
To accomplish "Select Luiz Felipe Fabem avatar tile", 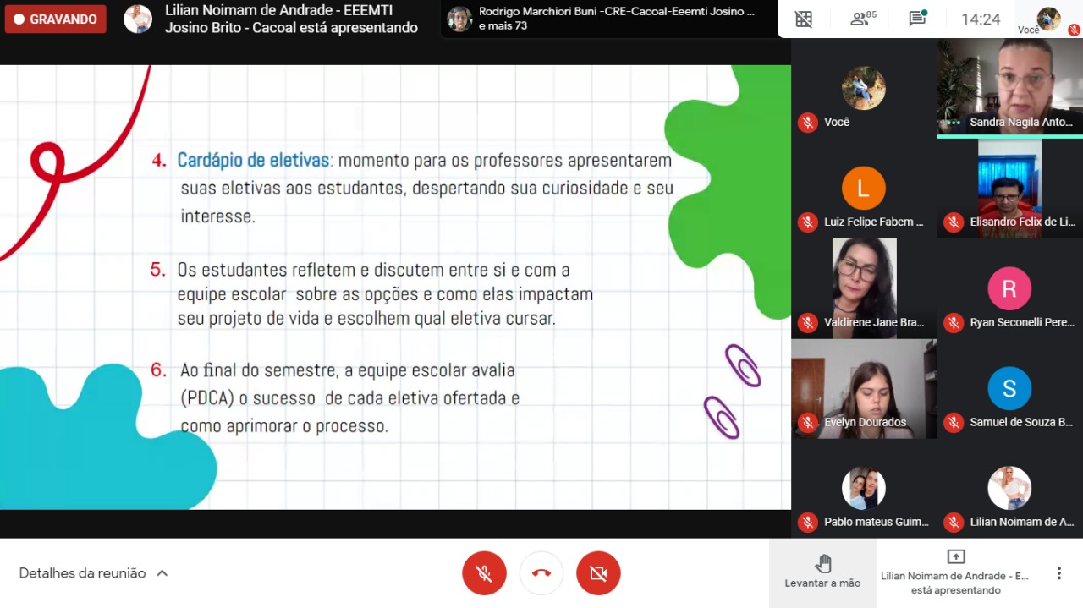I will coord(864,188).
